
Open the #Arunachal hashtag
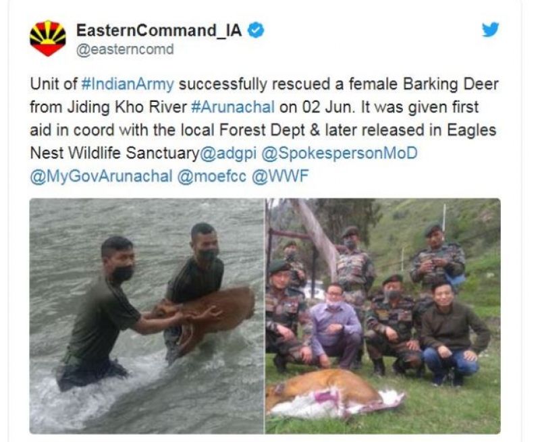pos(233,107)
